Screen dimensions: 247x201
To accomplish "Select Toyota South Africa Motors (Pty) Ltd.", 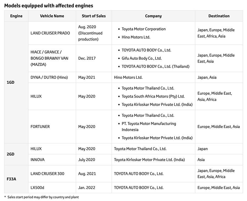I will pos(153,96).
